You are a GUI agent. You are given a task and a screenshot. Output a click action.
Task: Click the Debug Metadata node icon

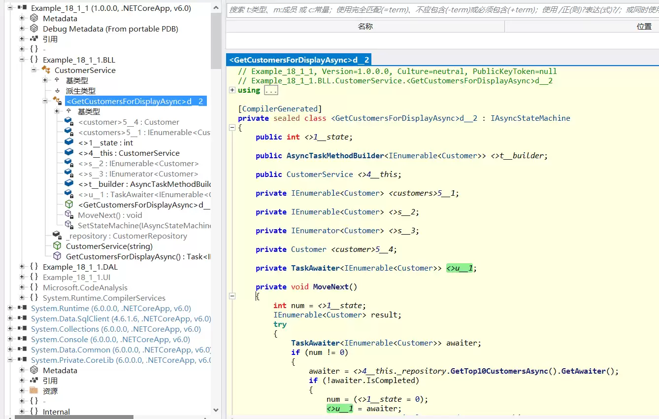pyautogui.click(x=34, y=29)
